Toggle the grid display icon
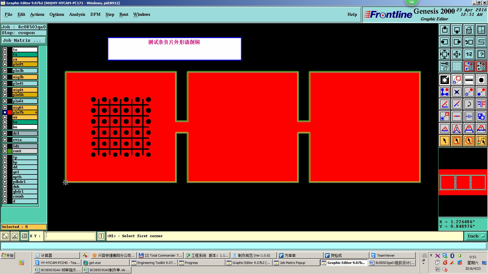 point(457,66)
